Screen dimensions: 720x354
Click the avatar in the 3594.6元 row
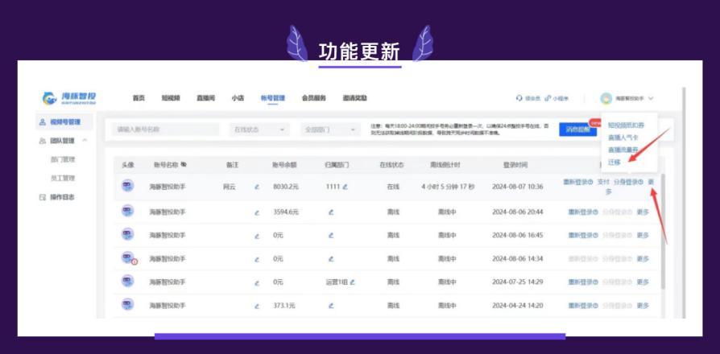point(128,211)
